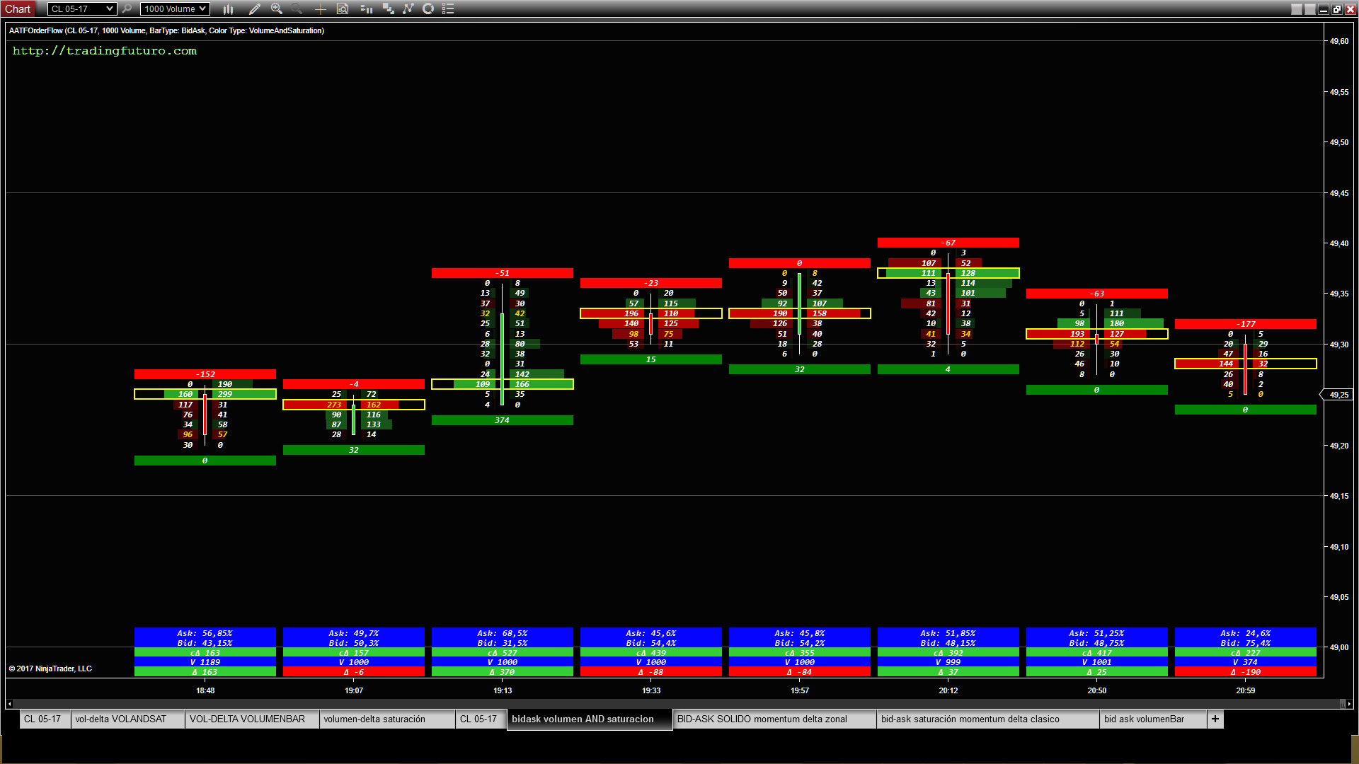Click the first link-color swatch in title bar
1359x764 pixels.
click(x=1297, y=9)
